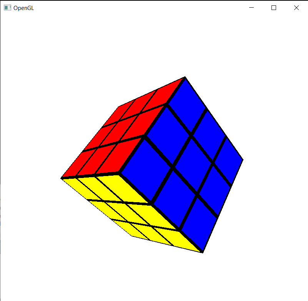Click the "OpenGL" window title text

23,8
